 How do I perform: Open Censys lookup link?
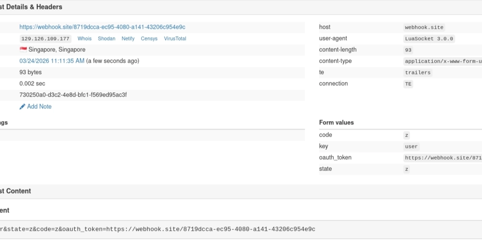tap(149, 39)
